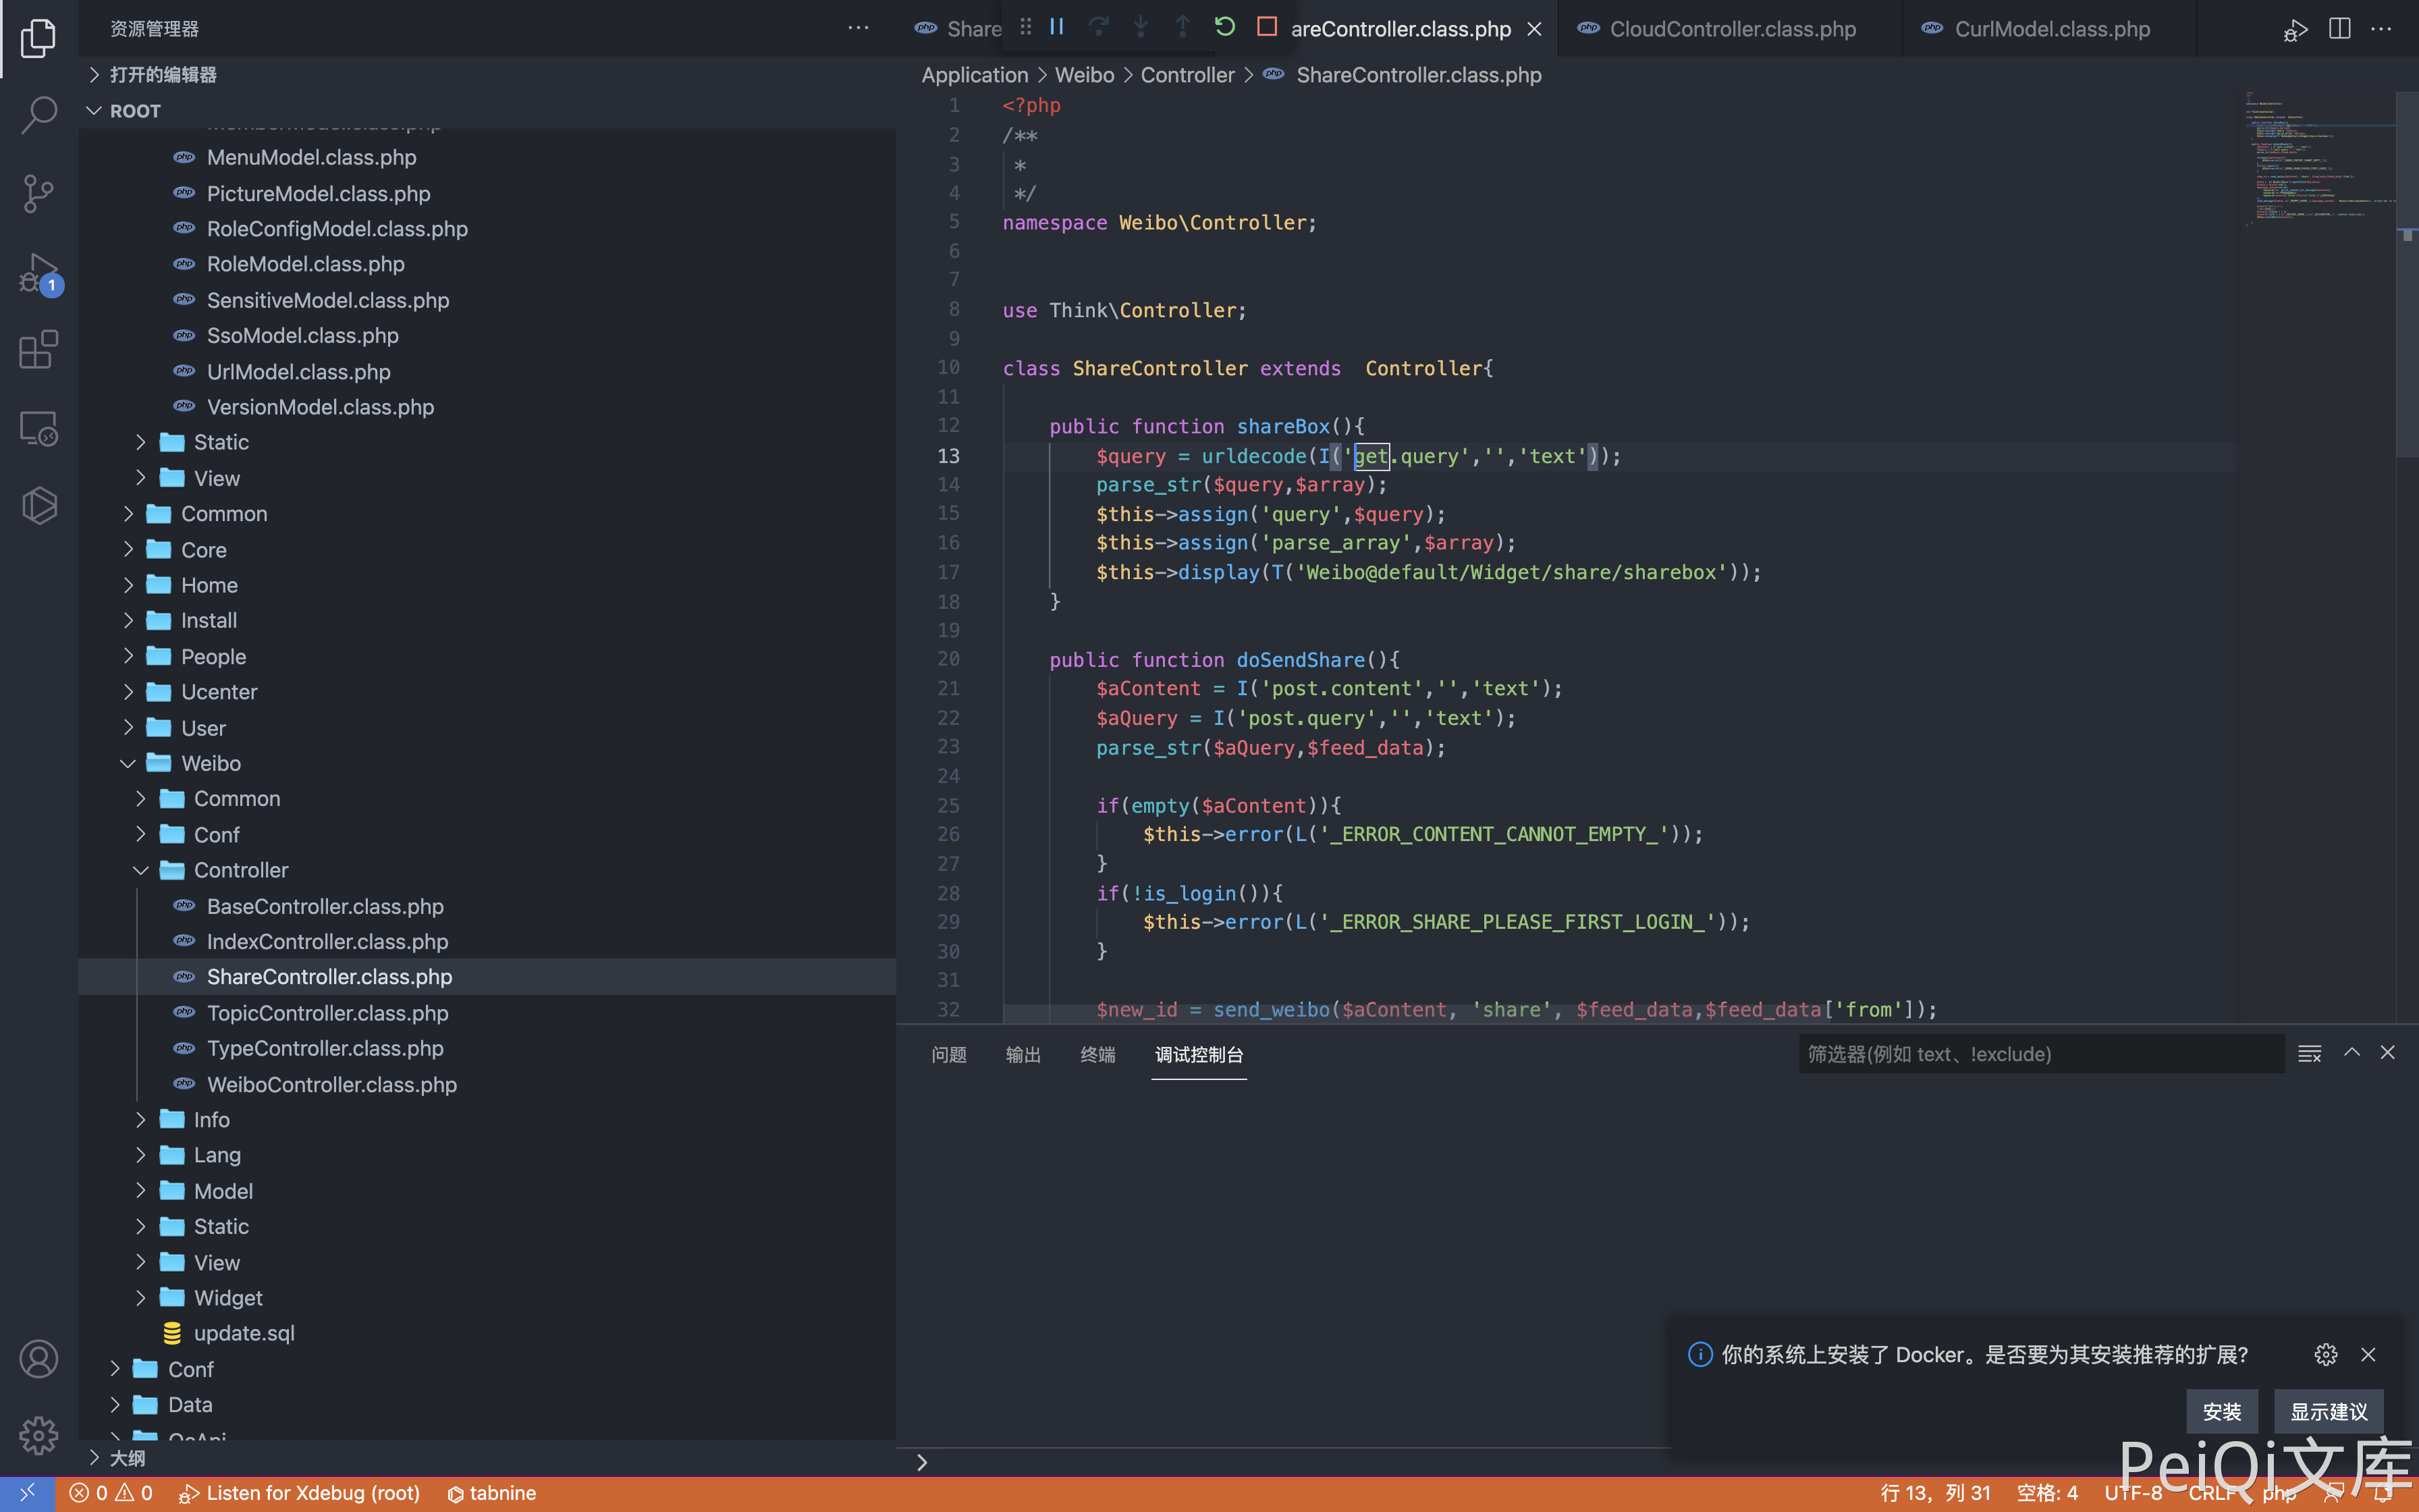Switch to the 终端 terminal tab

(1097, 1054)
